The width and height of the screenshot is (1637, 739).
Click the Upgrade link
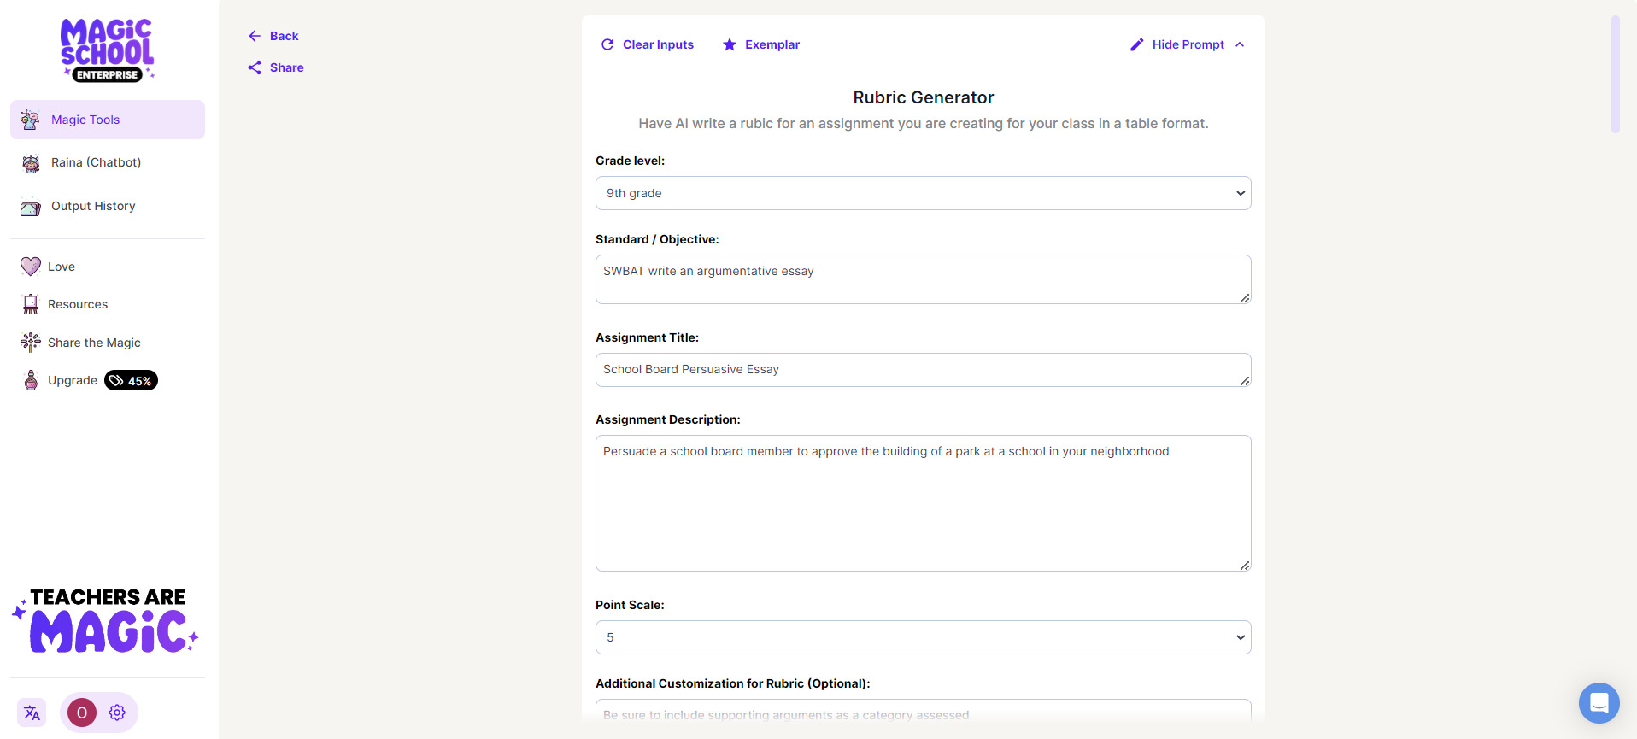73,380
